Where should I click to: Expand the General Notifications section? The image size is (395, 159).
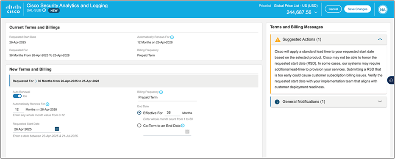(380, 101)
